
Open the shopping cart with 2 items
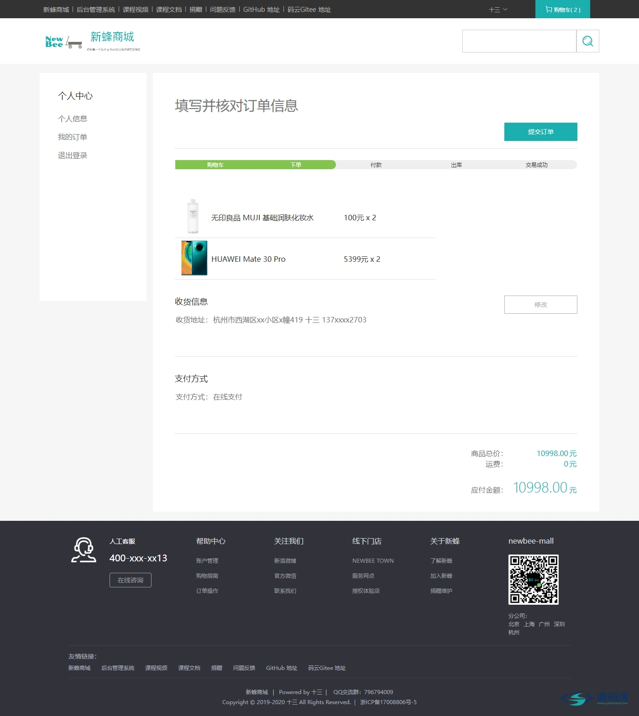(x=563, y=9)
